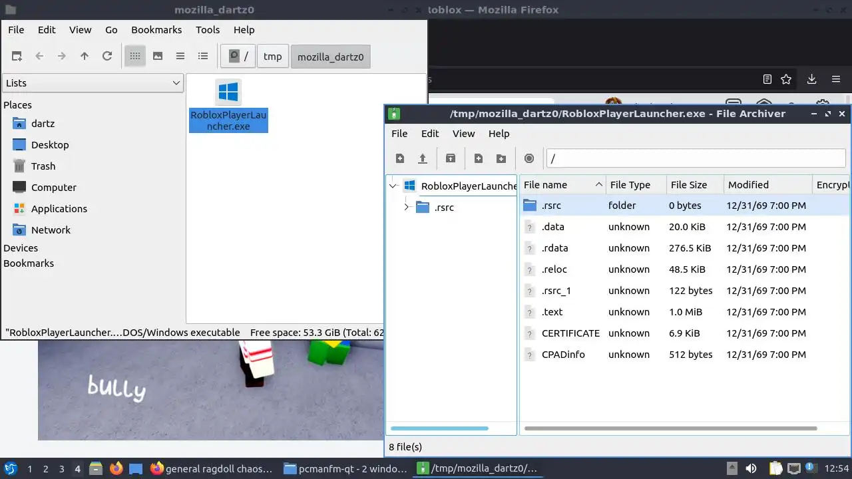The width and height of the screenshot is (852, 479).
Task: Select the .reloc file row
Action: coord(685,269)
